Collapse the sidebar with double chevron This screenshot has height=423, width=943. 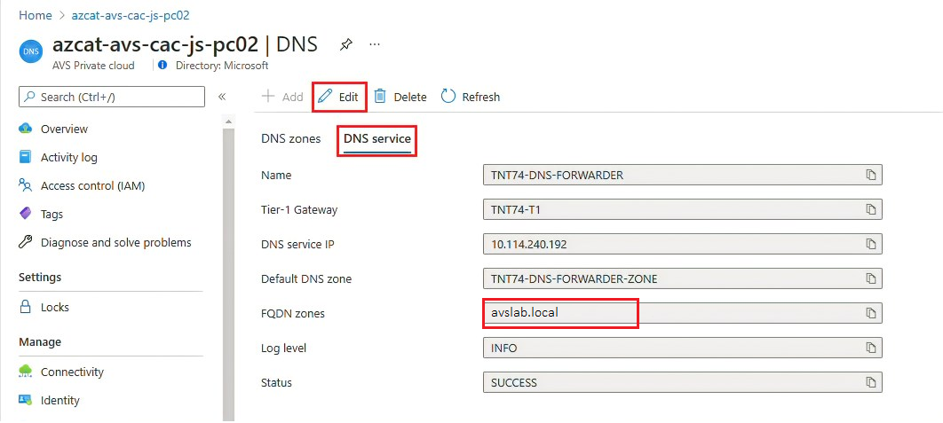(x=221, y=97)
